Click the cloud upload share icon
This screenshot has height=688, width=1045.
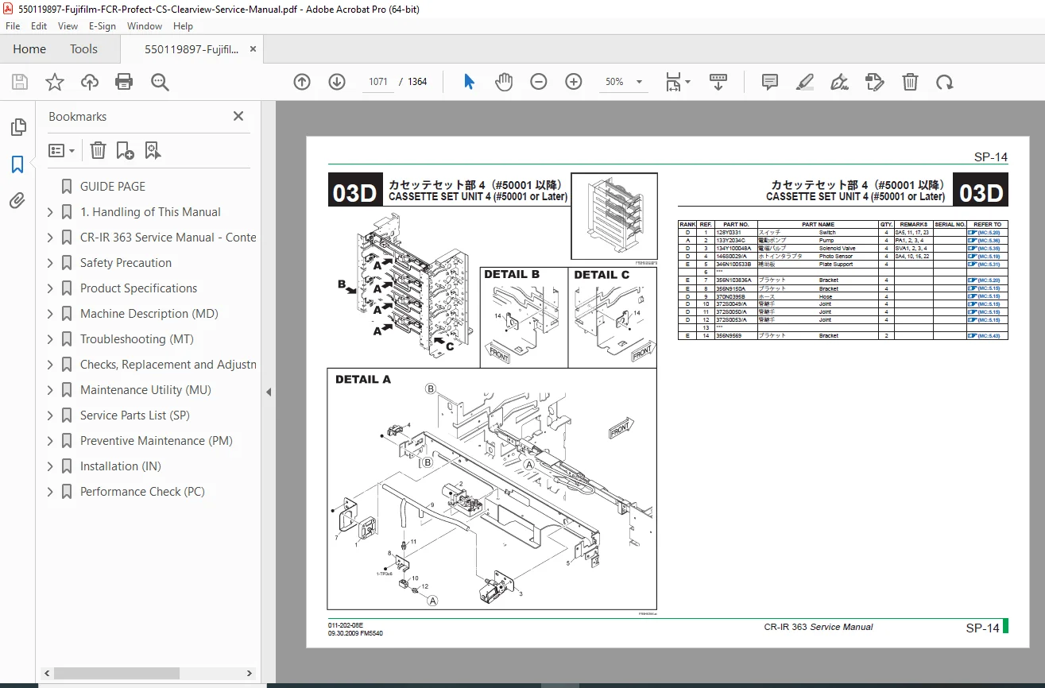tap(89, 82)
